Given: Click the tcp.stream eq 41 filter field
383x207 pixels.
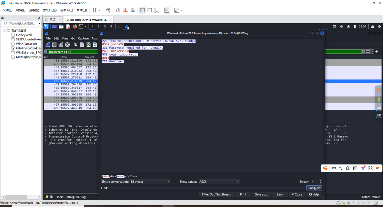Looking at the screenshot, I should tap(73, 52).
